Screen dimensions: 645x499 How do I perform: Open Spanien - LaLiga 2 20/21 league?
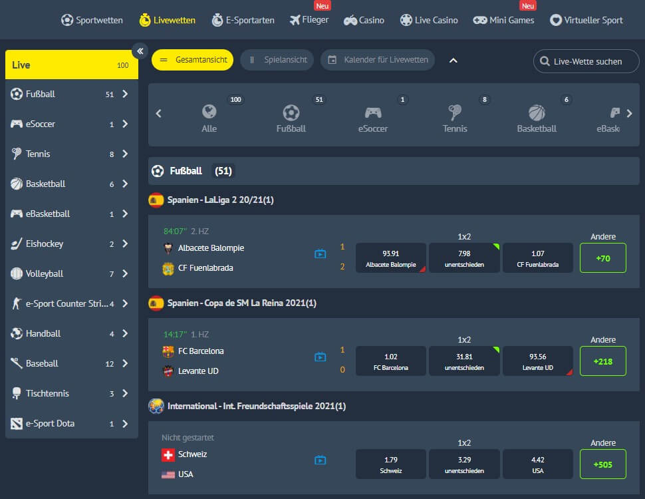point(221,200)
